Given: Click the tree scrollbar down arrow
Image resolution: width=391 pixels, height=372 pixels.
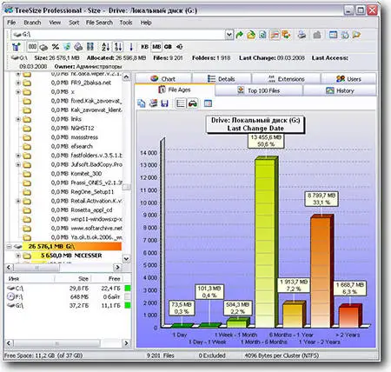Looking at the screenshot, I should point(126,259).
